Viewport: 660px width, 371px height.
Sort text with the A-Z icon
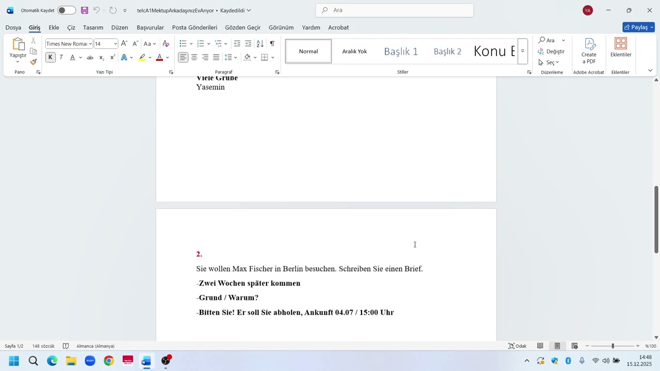click(x=260, y=44)
